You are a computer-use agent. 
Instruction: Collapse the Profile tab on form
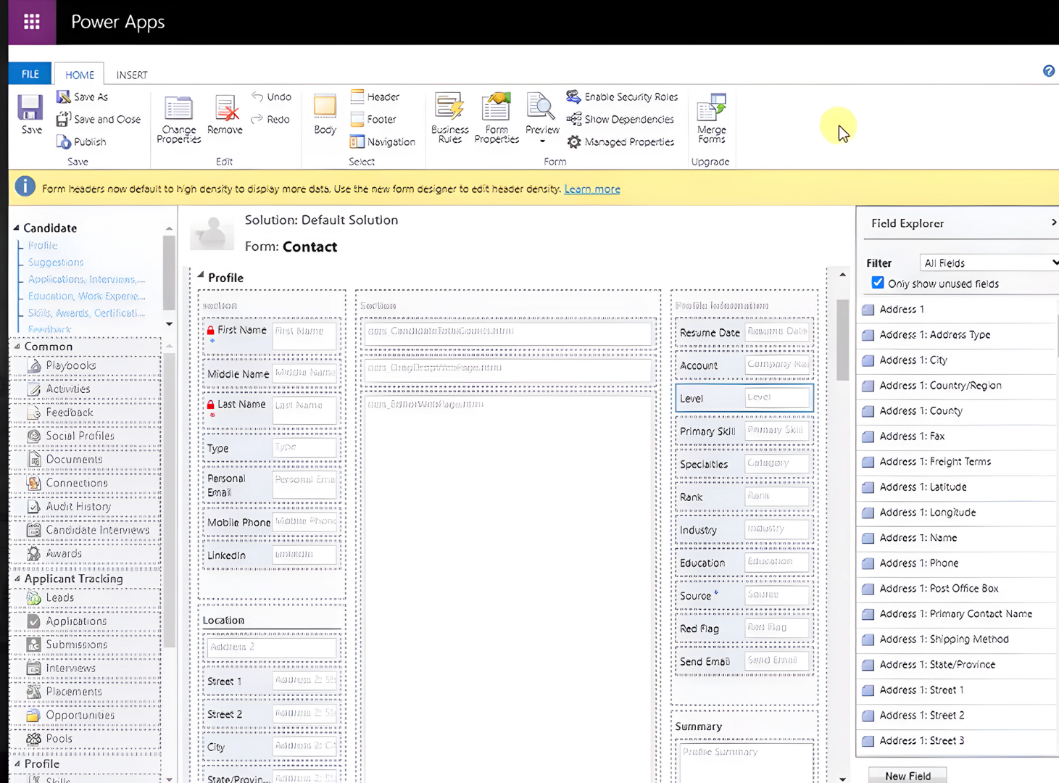point(201,275)
